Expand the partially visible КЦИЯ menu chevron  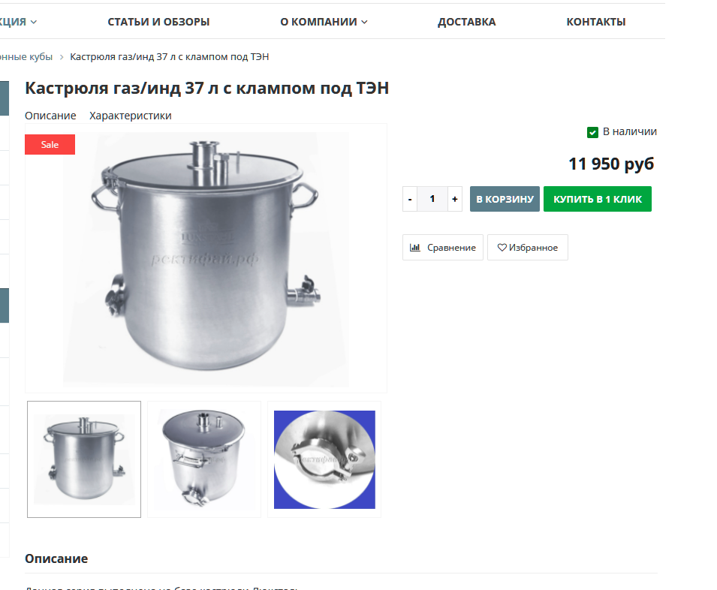(x=33, y=22)
